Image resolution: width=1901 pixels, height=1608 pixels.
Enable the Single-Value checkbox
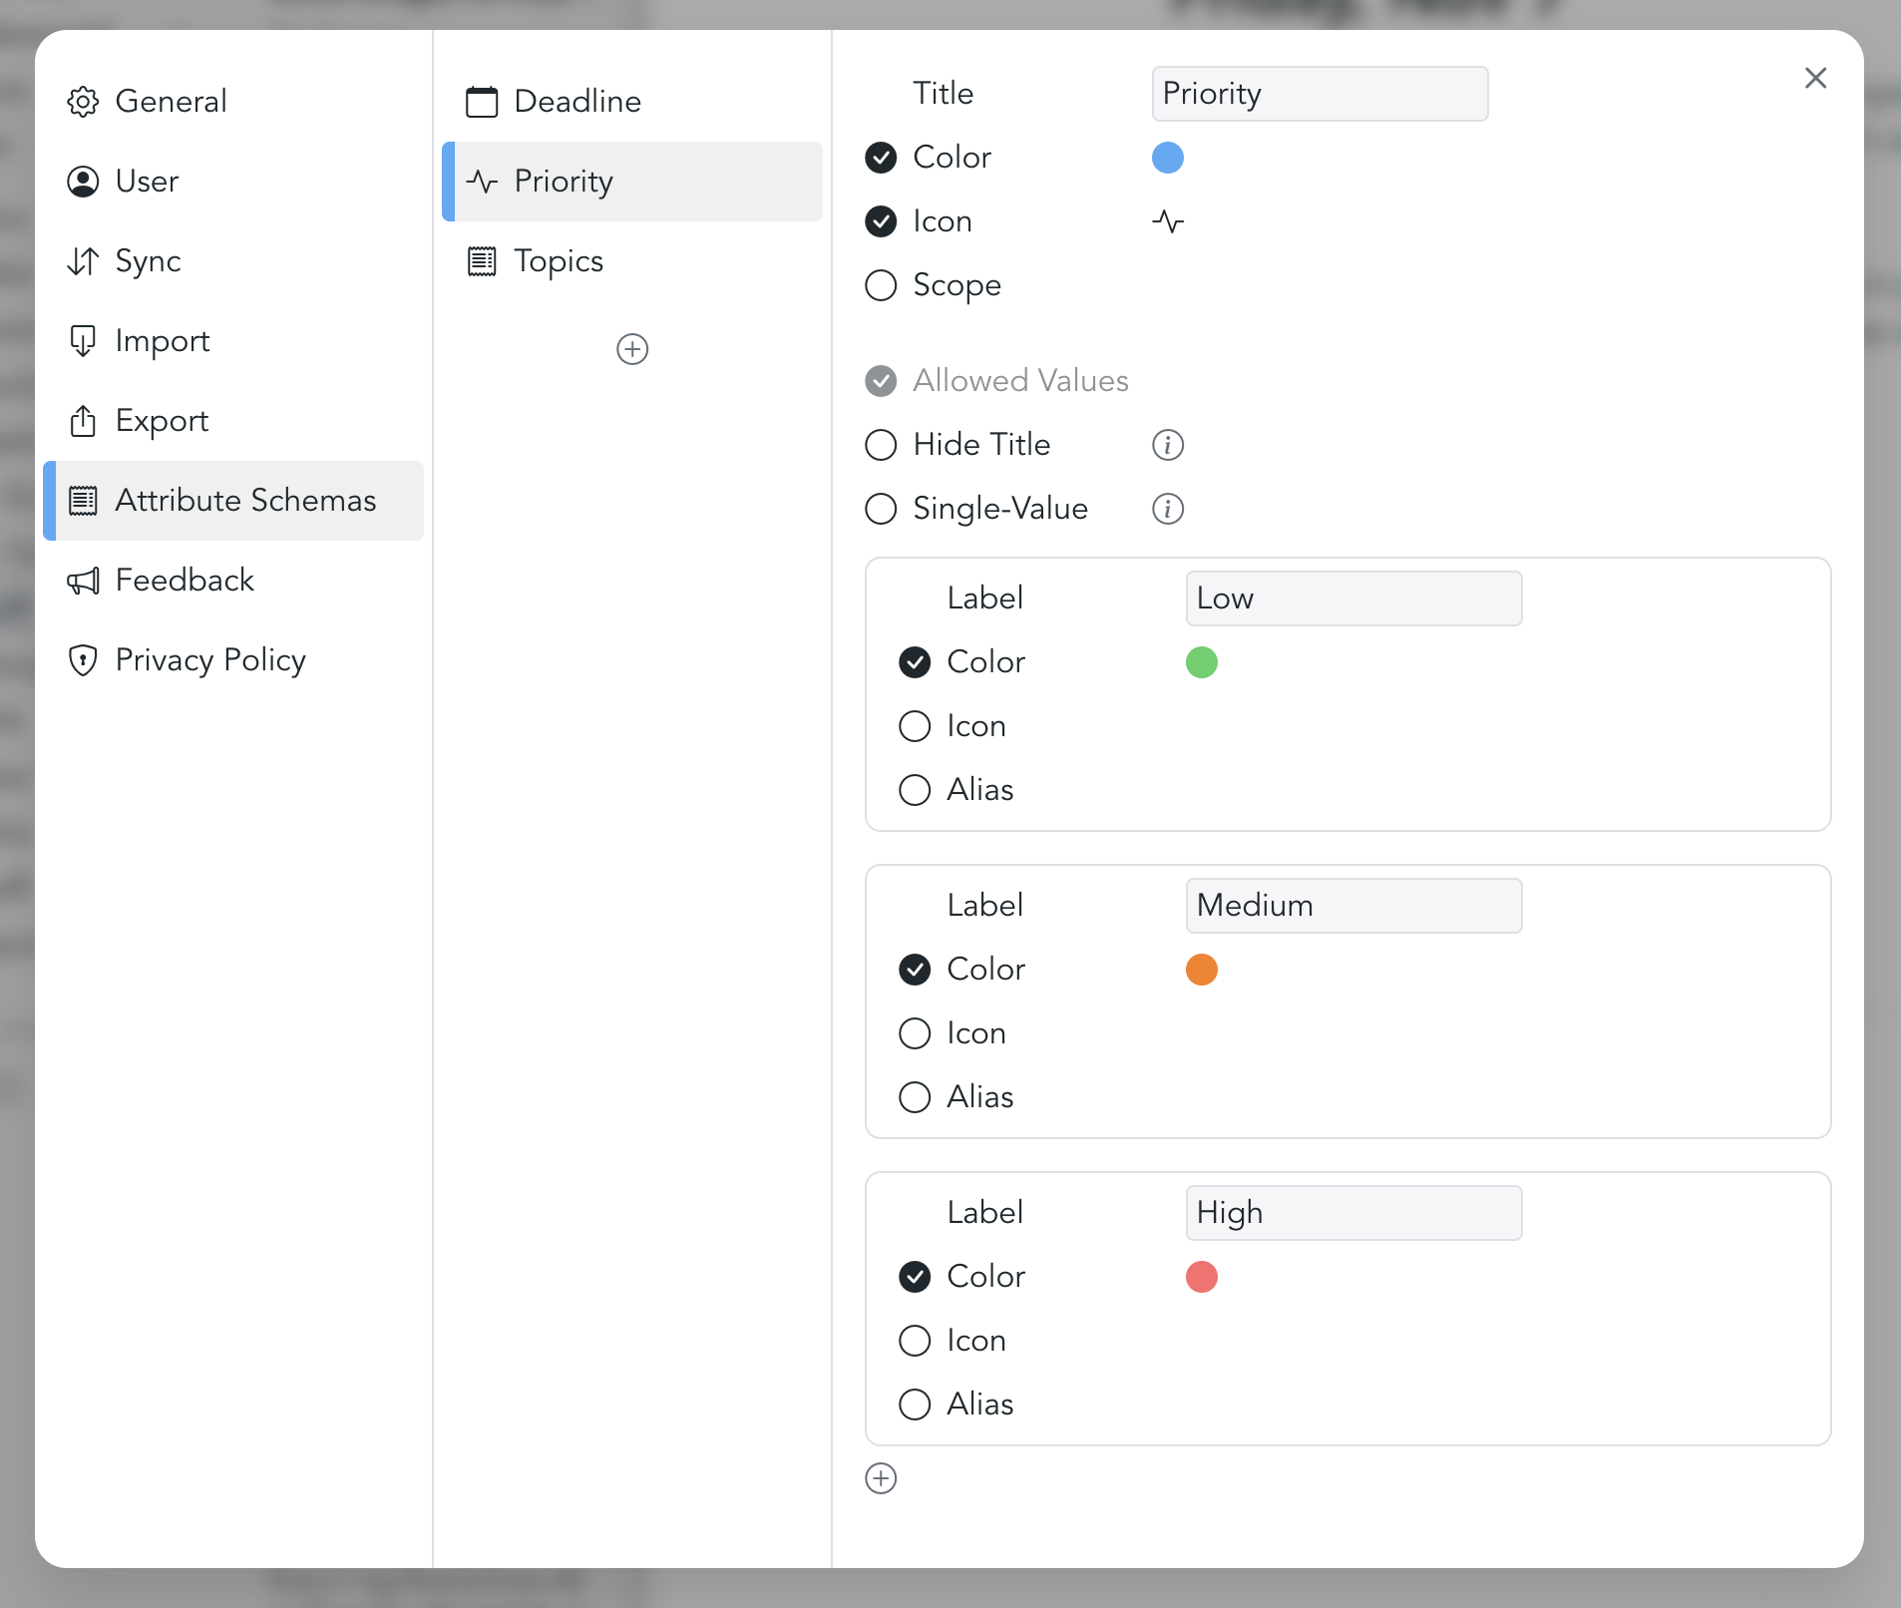point(881,509)
